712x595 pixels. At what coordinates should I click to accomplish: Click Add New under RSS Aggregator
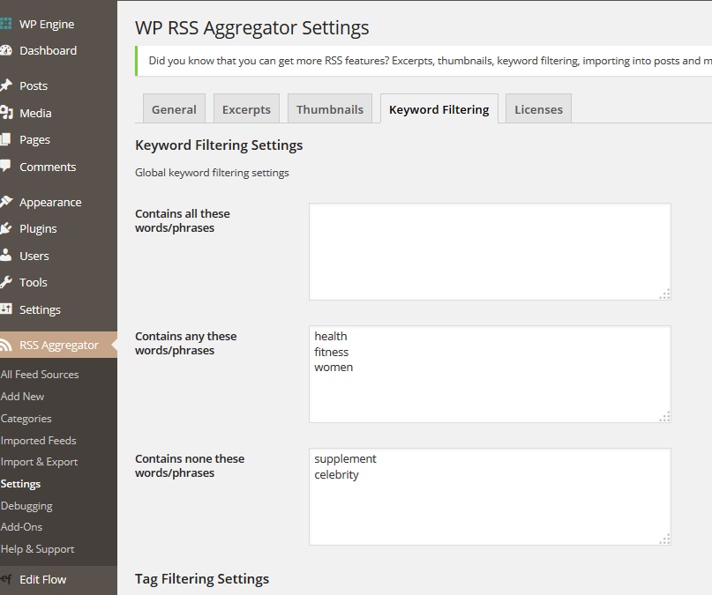(23, 397)
